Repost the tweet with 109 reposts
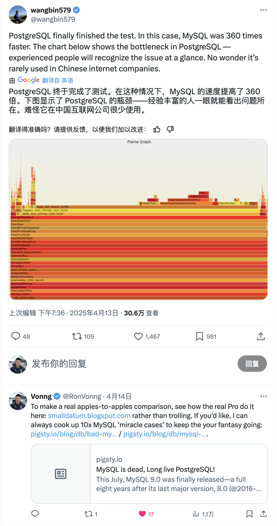The width and height of the screenshot is (277, 526). point(77,336)
